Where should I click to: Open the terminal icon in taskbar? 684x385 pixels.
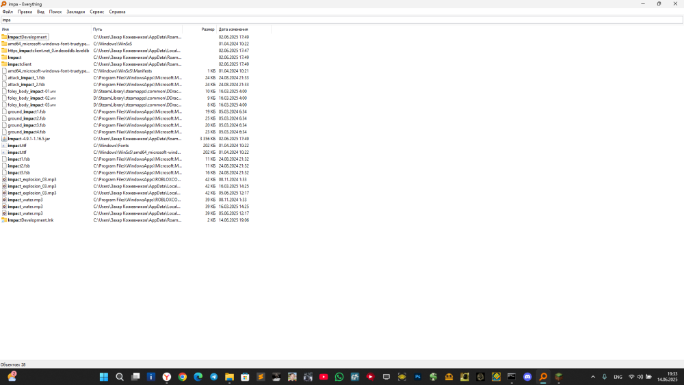(x=512, y=377)
